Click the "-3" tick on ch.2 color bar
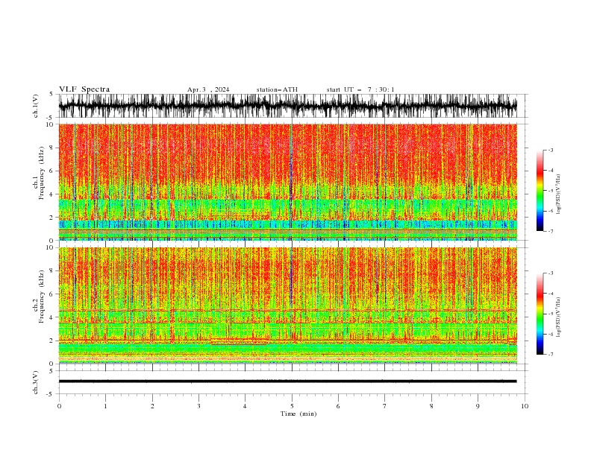The image size is (591, 456). click(550, 273)
